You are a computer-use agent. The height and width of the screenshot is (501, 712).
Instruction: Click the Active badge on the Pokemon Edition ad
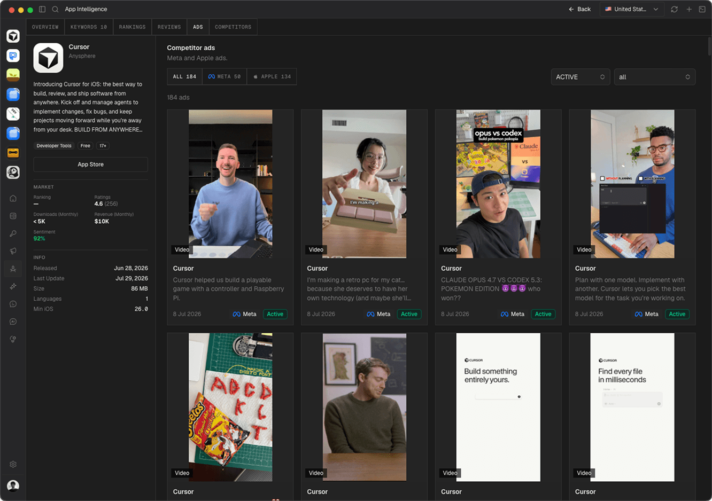click(x=543, y=314)
